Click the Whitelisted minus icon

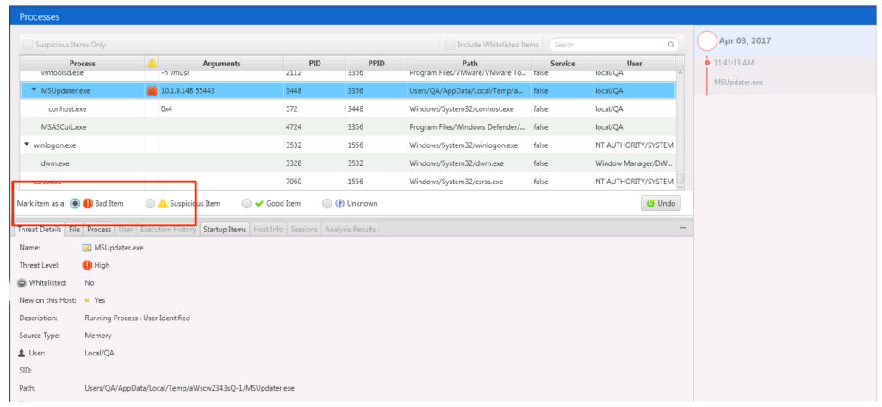22,283
